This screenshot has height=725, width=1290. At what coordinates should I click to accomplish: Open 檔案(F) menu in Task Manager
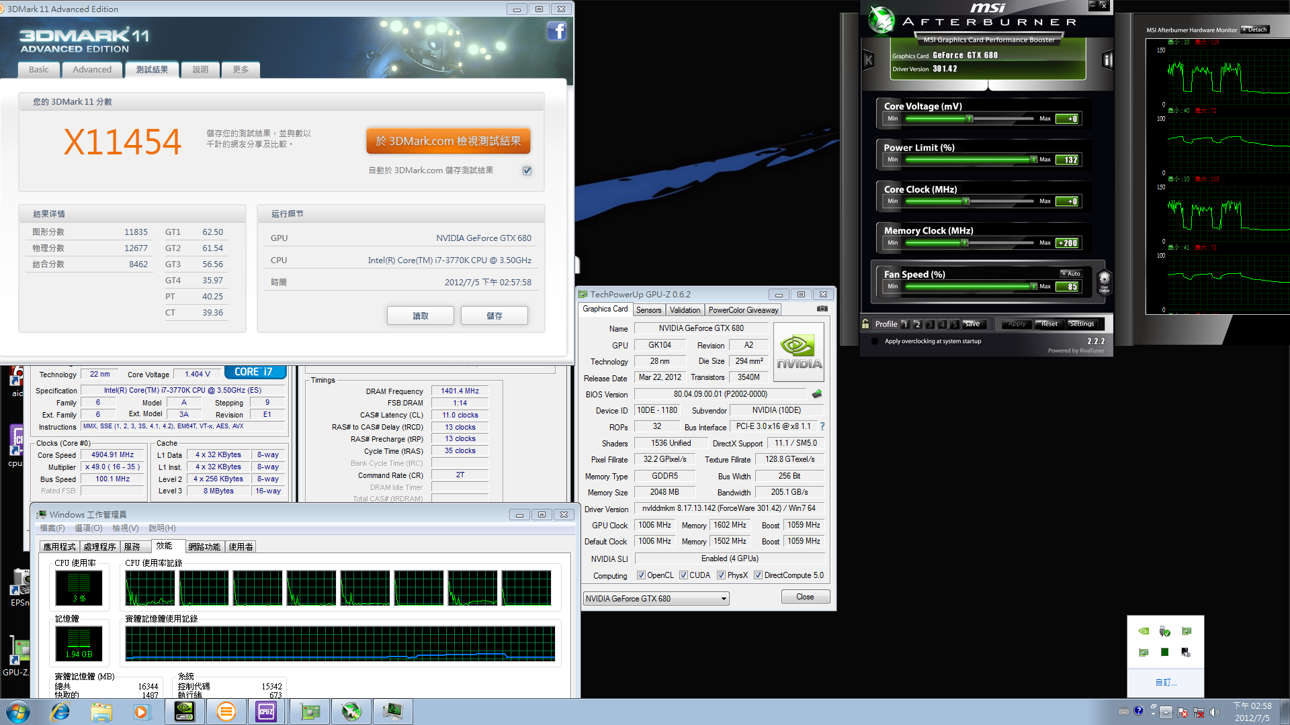[52, 528]
